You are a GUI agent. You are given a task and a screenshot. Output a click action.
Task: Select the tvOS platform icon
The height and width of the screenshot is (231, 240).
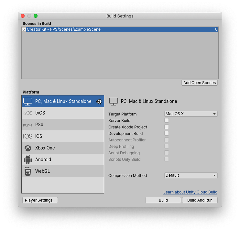point(27,113)
